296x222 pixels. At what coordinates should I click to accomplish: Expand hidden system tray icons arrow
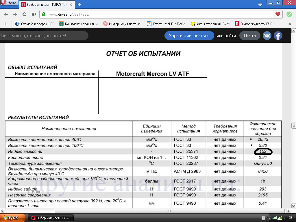[269, 218]
